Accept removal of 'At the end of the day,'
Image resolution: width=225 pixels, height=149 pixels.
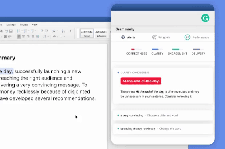[141, 81]
